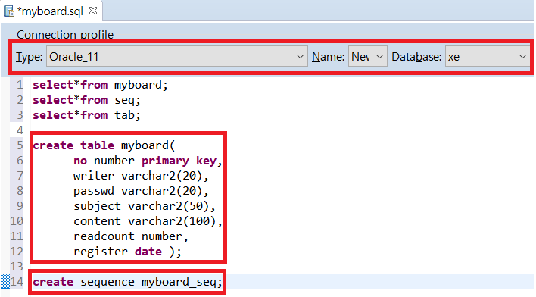Image resolution: width=536 pixels, height=297 pixels.
Task: Click line 1 'select*from myboard;'
Action: tap(100, 85)
